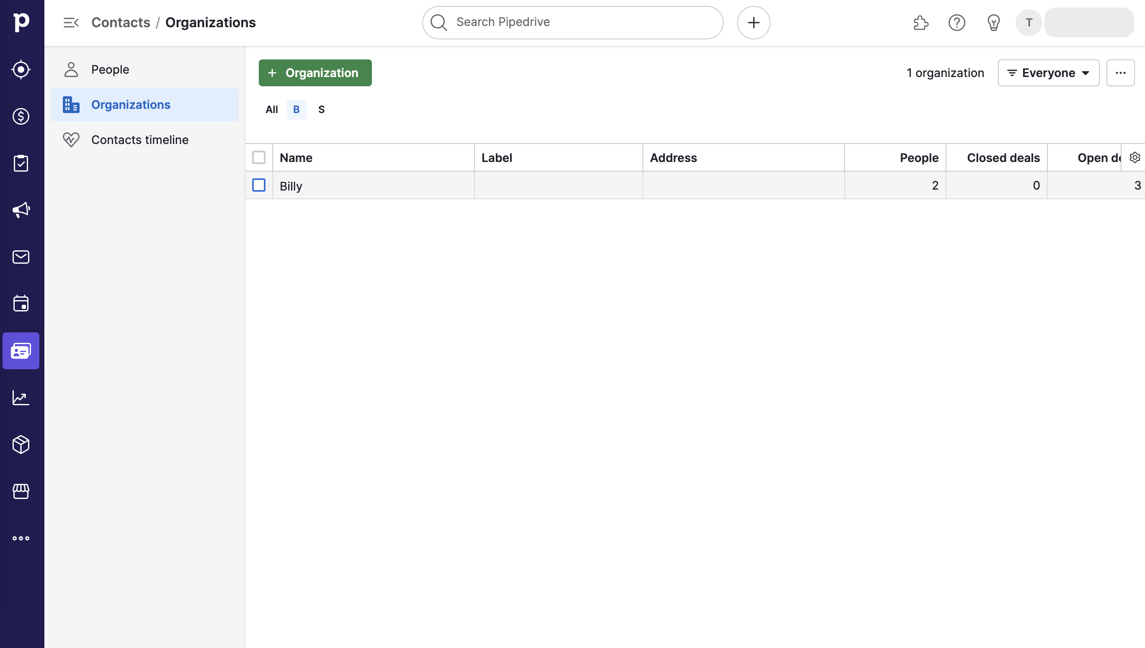Collapse the sidebar navigation menu toggle
The image size is (1145, 648).
coord(71,23)
